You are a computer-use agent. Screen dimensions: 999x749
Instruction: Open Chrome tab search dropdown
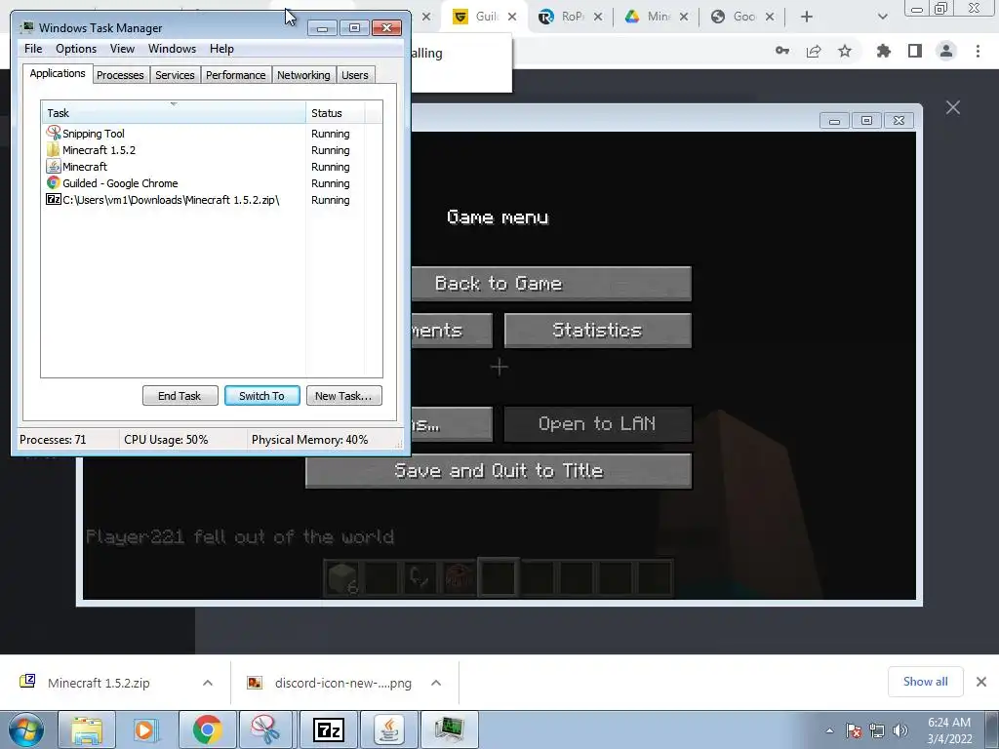pyautogui.click(x=882, y=17)
